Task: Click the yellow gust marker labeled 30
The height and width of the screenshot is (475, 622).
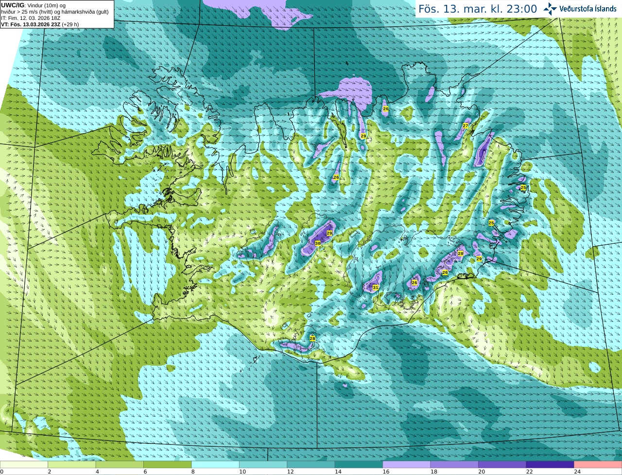Action: pyautogui.click(x=317, y=243)
